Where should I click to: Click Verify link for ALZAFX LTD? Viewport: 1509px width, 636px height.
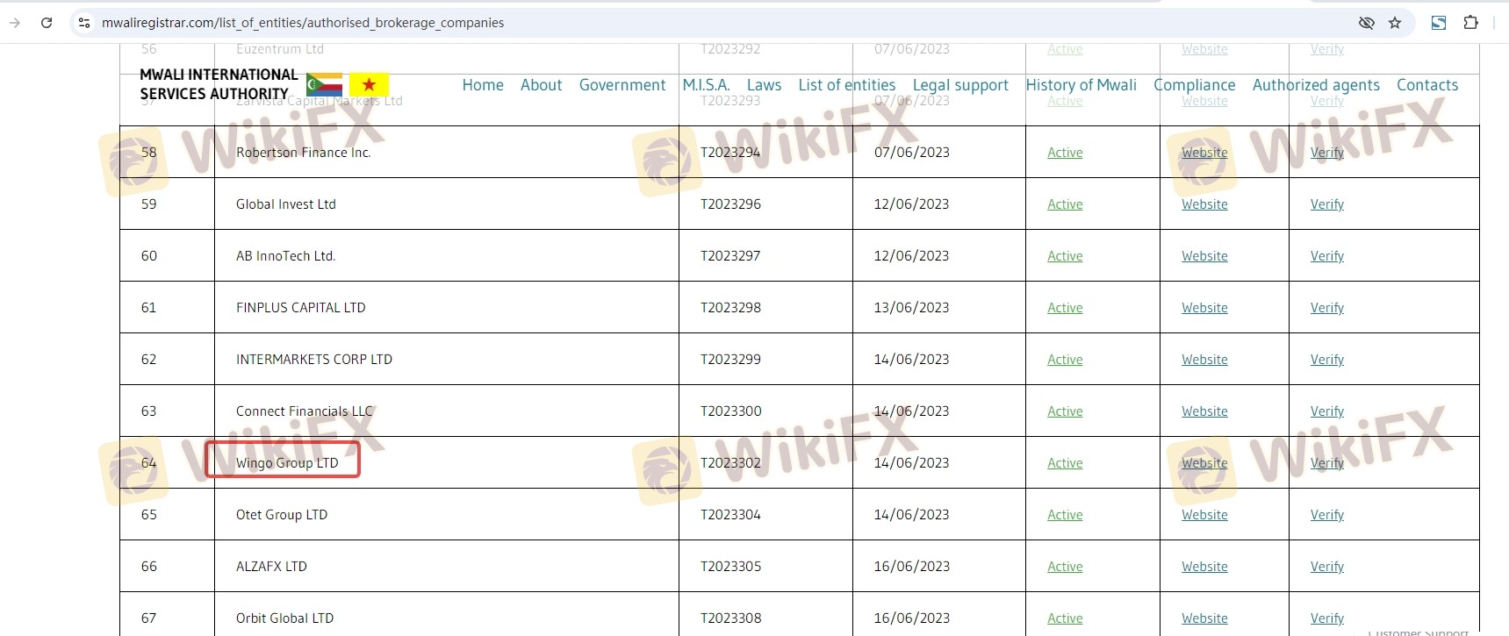point(1326,567)
